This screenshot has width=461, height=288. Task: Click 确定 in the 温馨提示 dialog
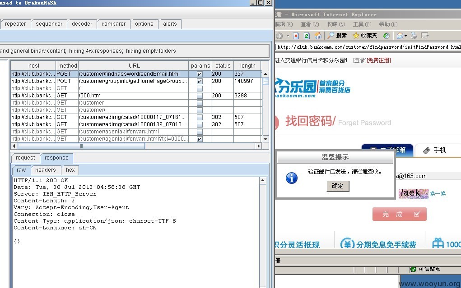tap(338, 186)
